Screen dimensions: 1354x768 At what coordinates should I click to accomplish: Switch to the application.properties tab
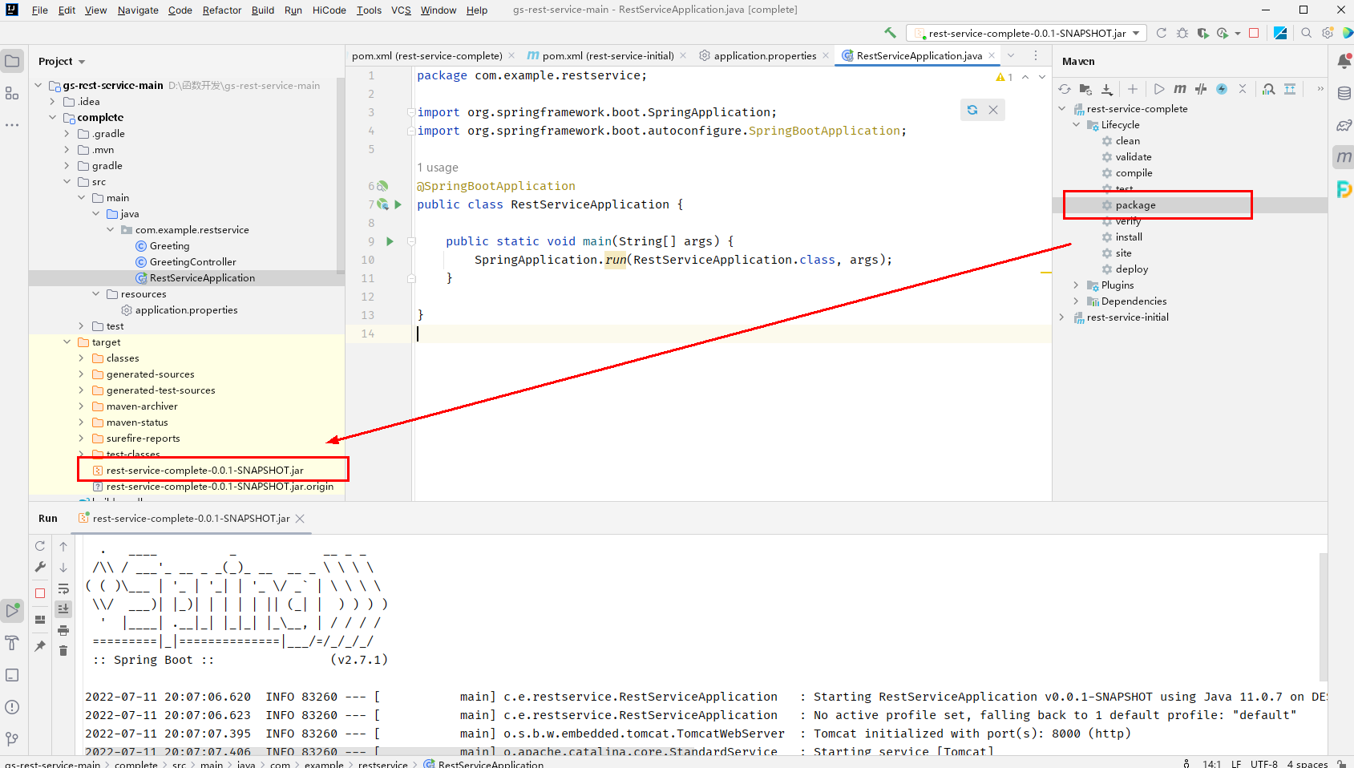pyautogui.click(x=764, y=55)
